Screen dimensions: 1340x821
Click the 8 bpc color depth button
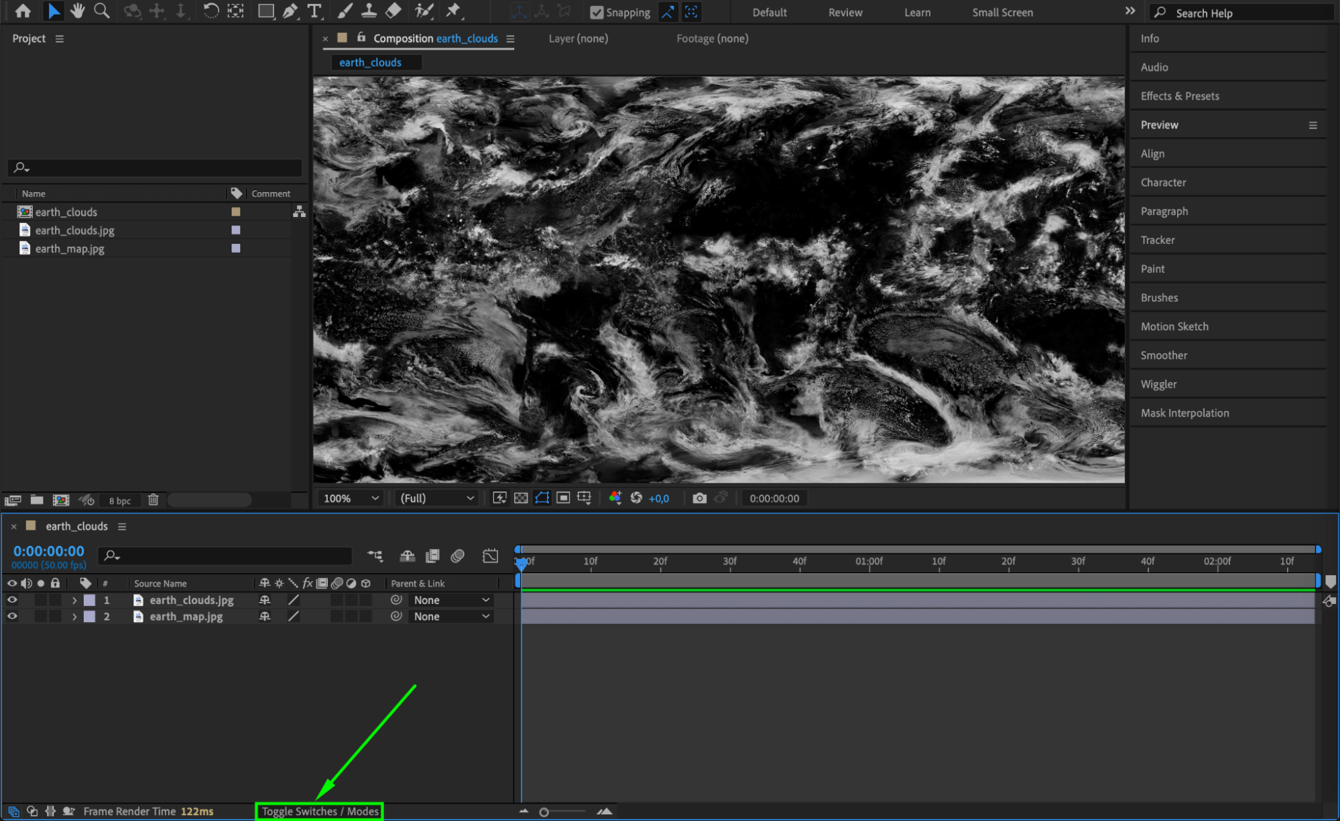coord(120,501)
